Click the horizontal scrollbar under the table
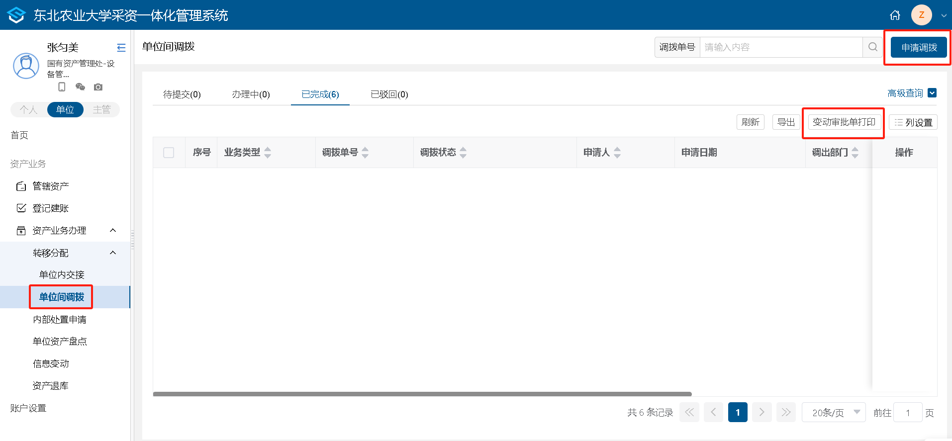 [x=422, y=394]
